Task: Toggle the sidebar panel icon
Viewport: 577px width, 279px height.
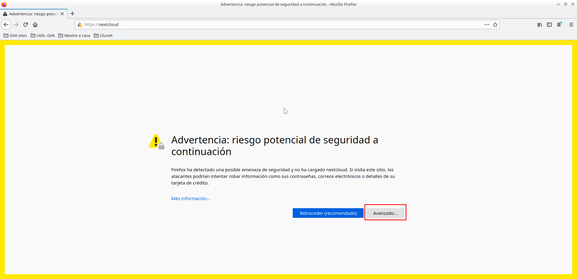Action: pyautogui.click(x=549, y=25)
